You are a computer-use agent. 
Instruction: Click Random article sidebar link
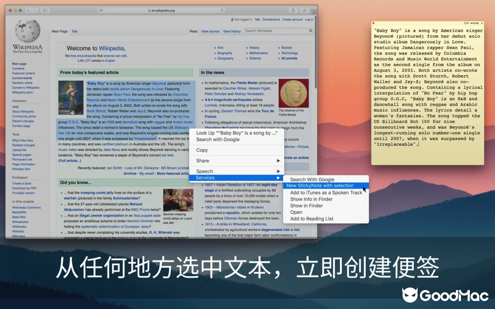click(x=22, y=83)
